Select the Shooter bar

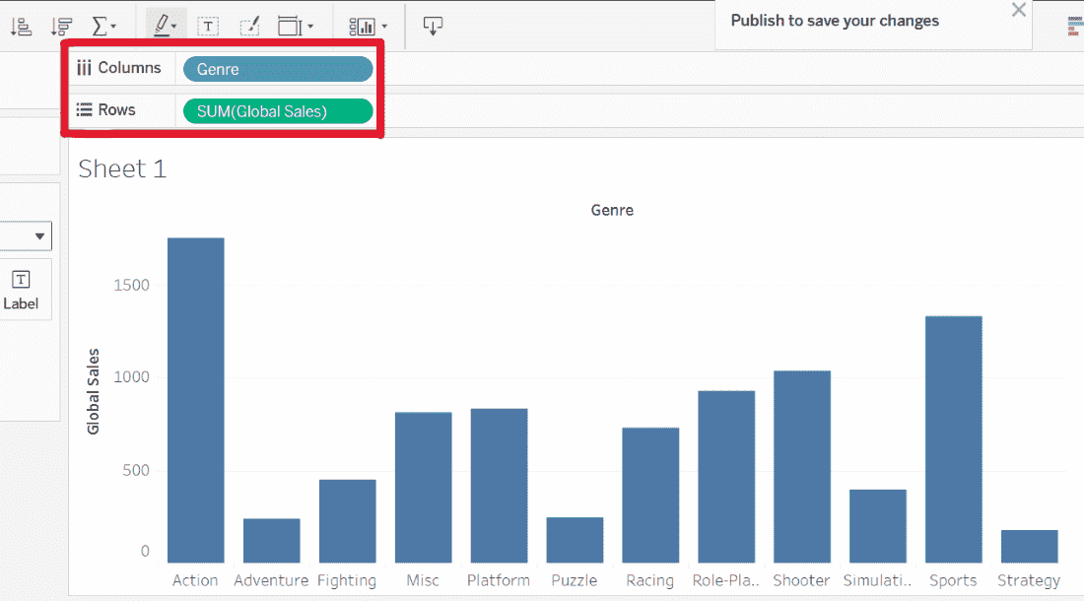[x=802, y=467]
